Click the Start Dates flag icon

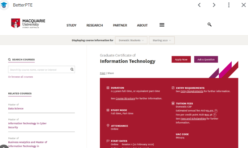coord(108,141)
